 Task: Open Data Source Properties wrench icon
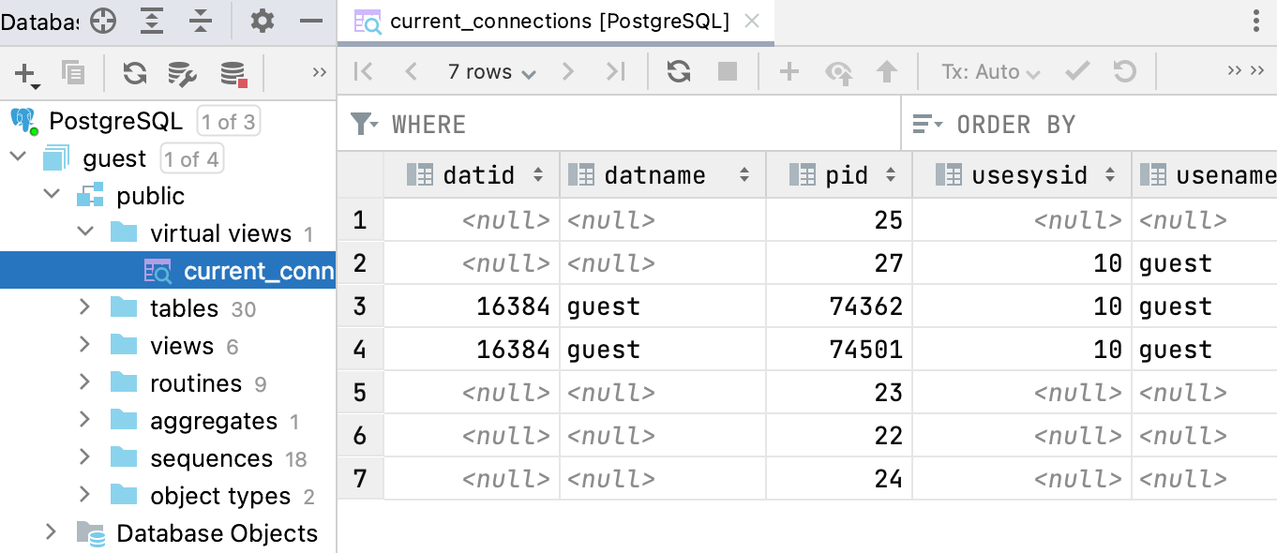click(182, 73)
